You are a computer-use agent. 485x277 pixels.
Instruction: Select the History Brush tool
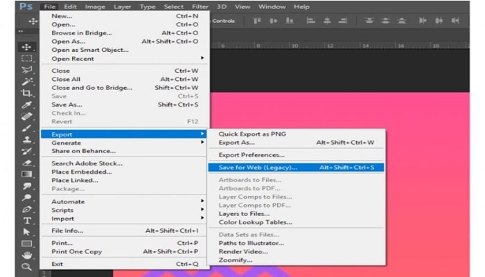(x=26, y=151)
